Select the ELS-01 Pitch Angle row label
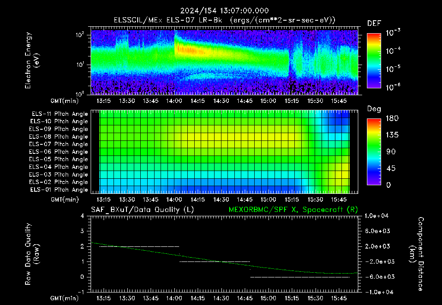This screenshot has height=305, width=442. 59,190
